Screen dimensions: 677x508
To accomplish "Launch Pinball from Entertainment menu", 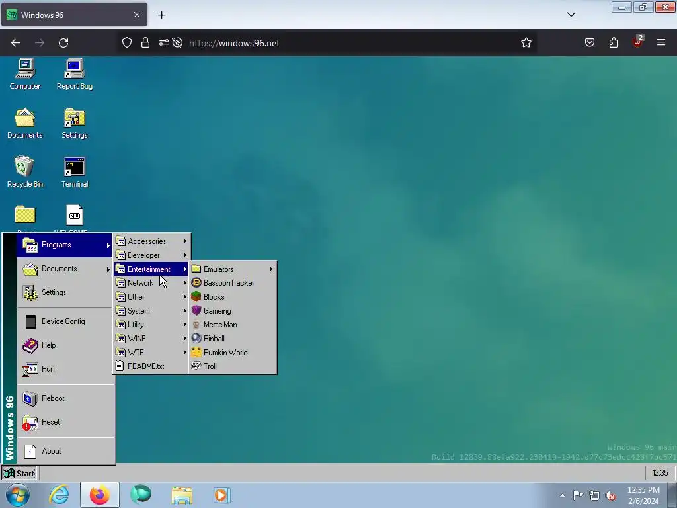I will pyautogui.click(x=233, y=338).
